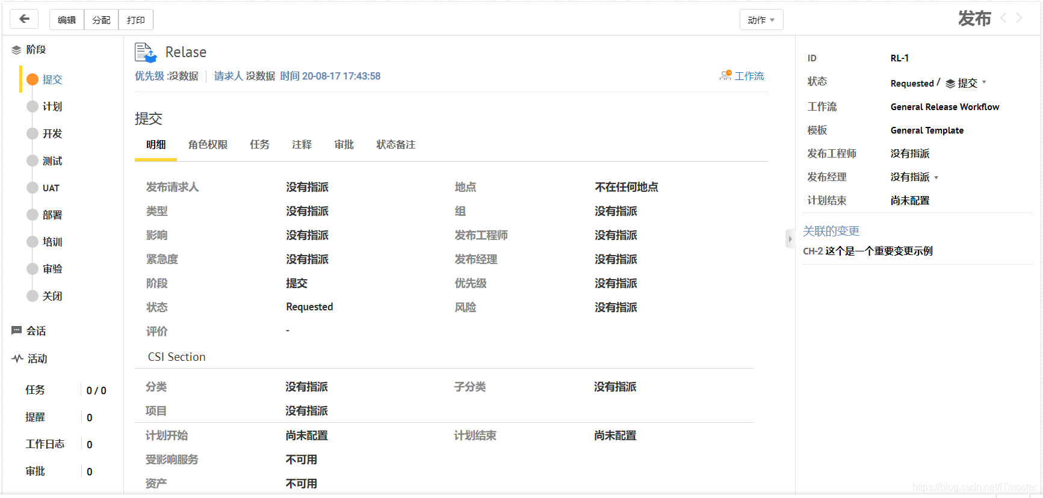
Task: Click the CSI Section heading
Action: click(177, 357)
